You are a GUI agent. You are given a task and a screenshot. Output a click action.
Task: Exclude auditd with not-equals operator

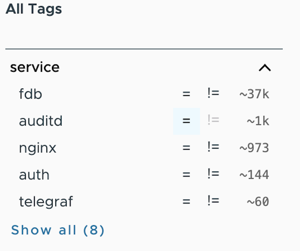(x=213, y=121)
